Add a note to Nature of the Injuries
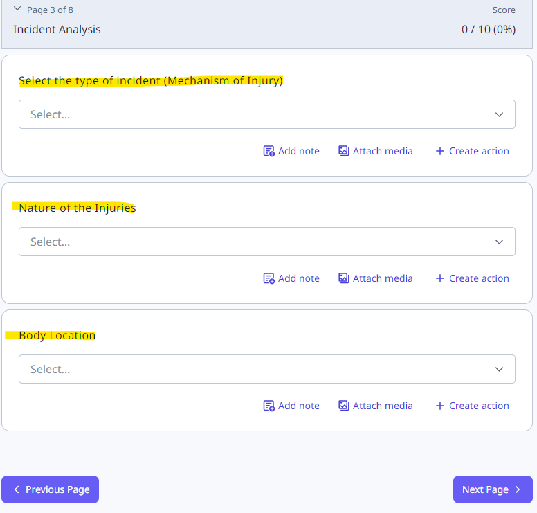 291,278
